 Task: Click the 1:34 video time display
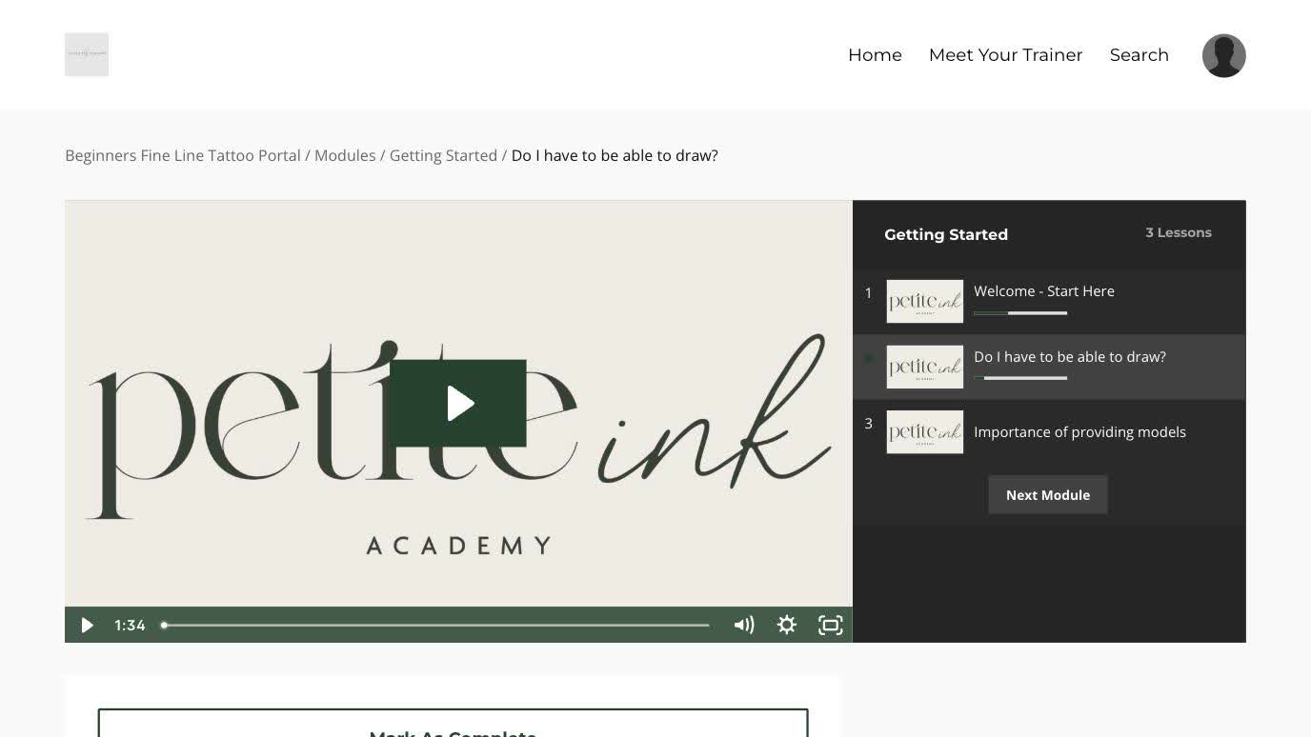[130, 625]
